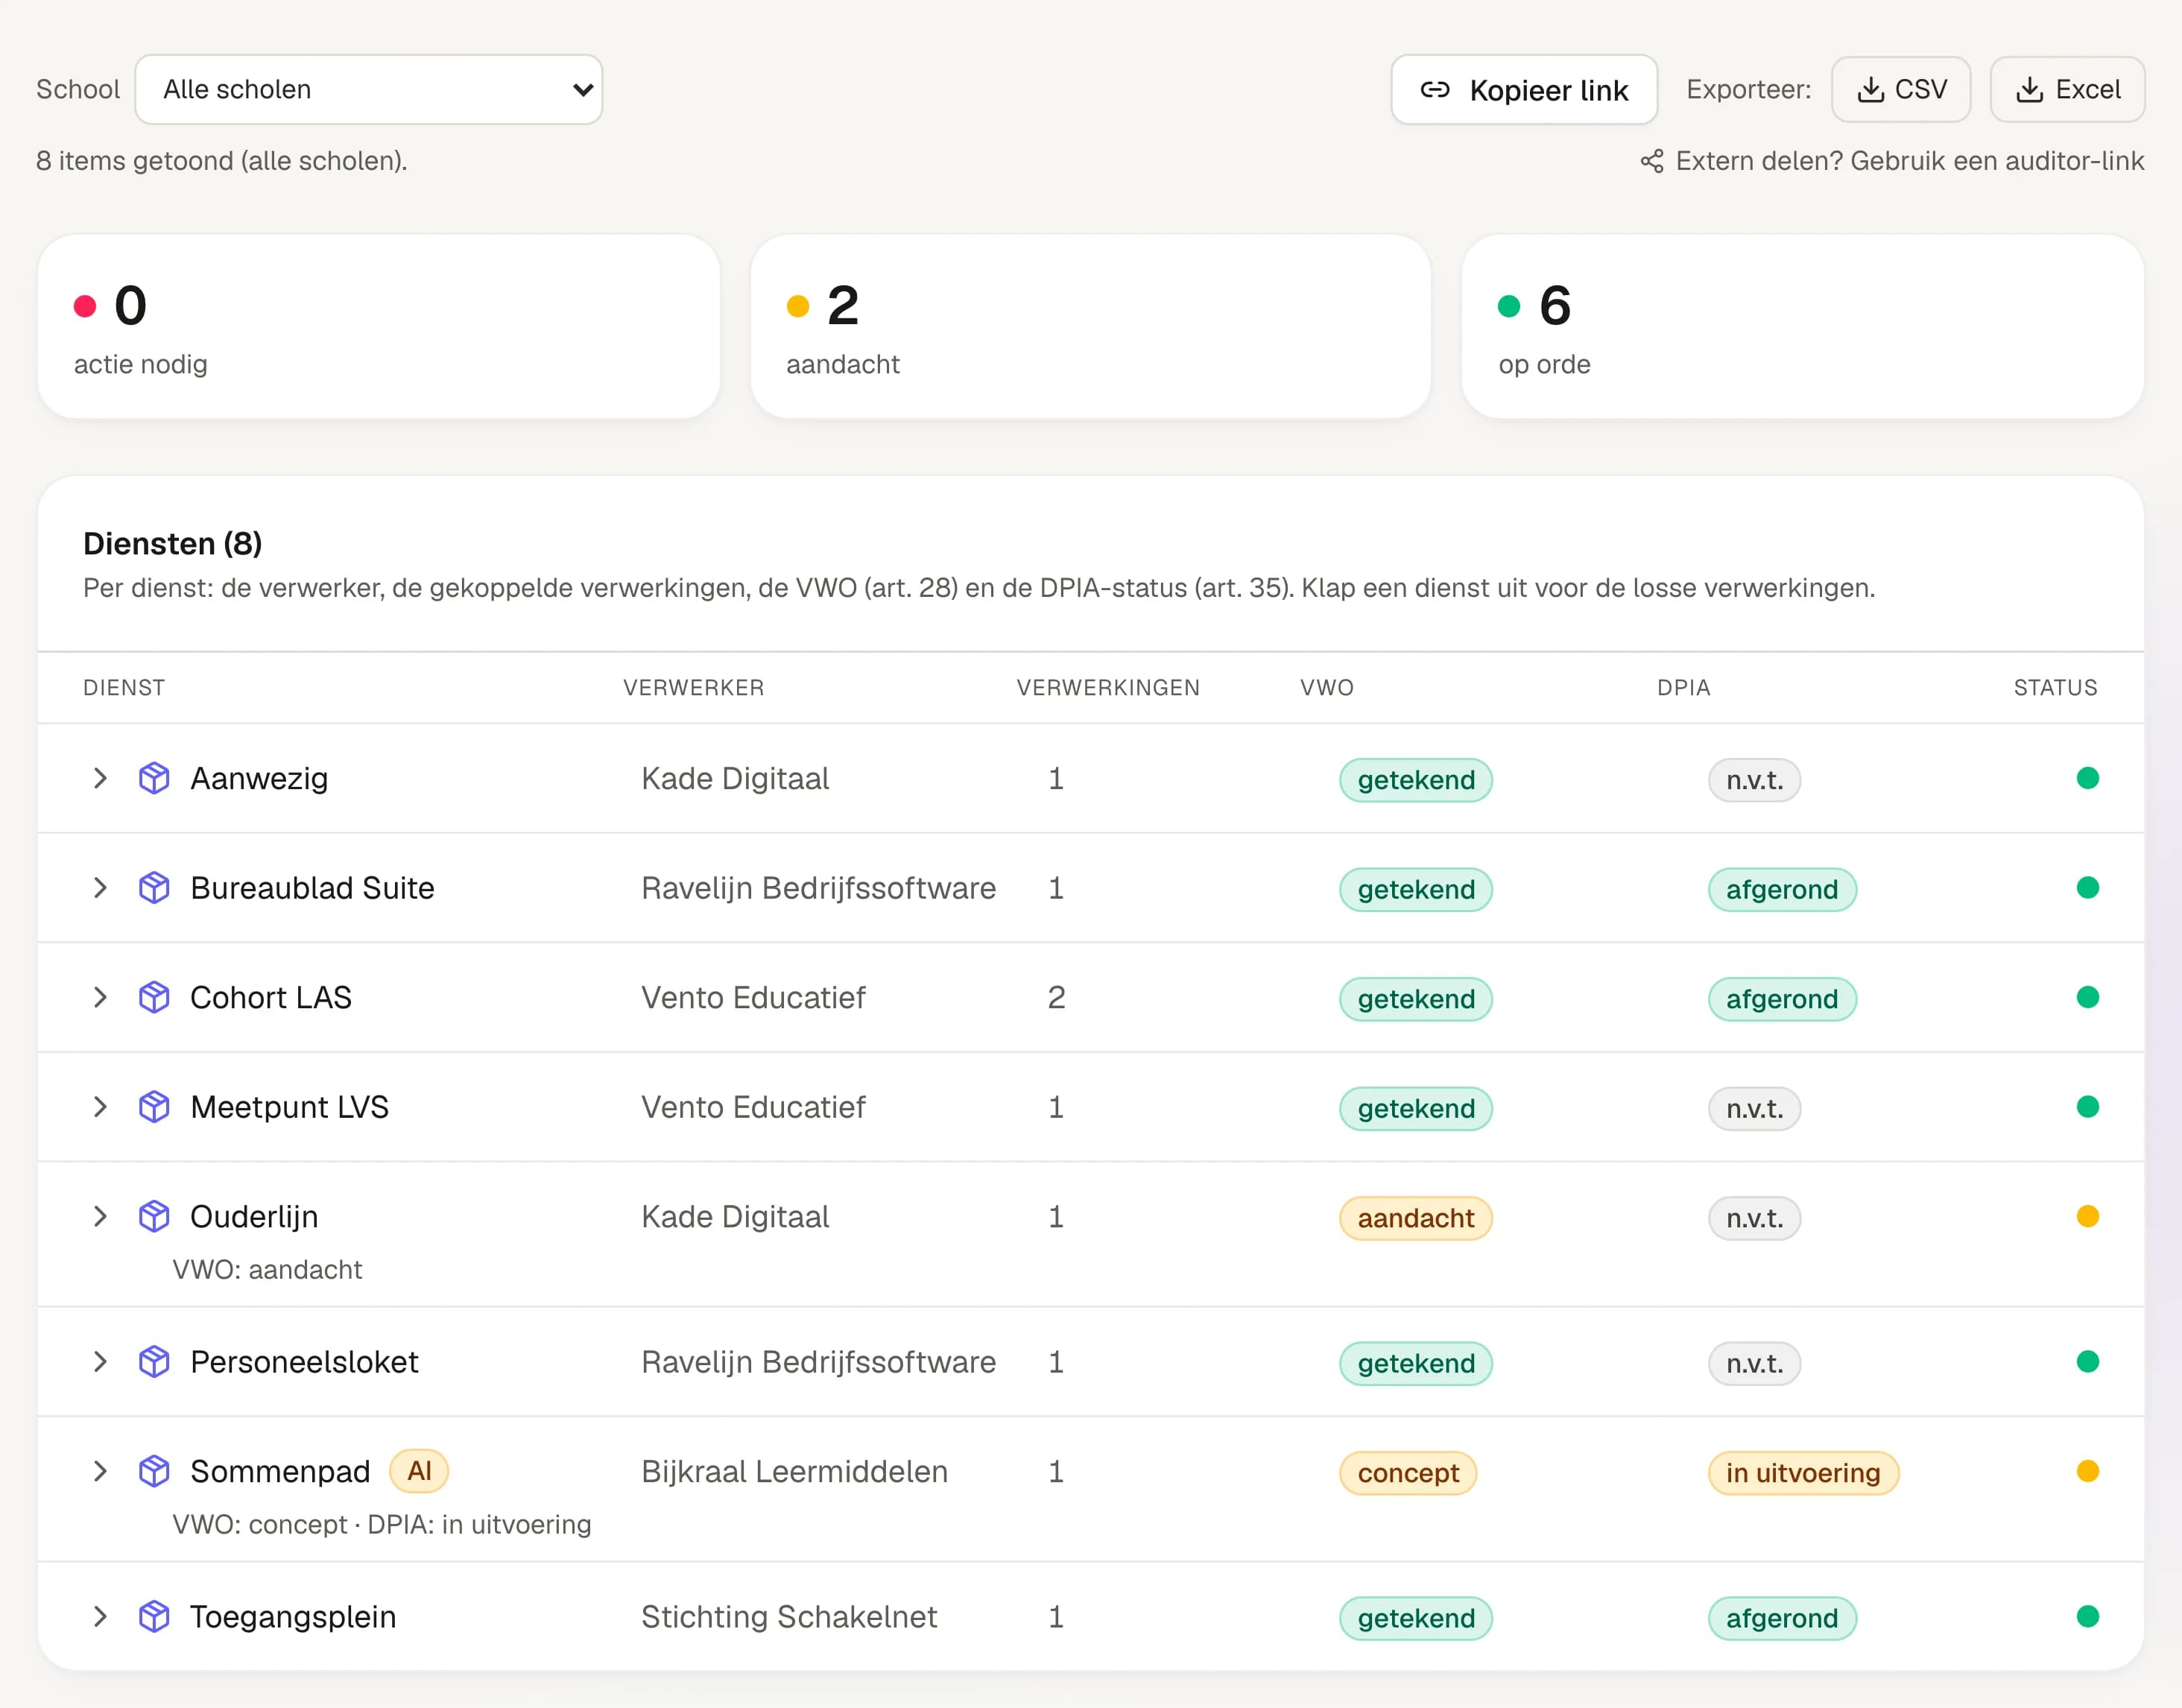Screen dimensions: 2182x1708
Task: Click the Diensten (8) heading
Action: point(173,543)
